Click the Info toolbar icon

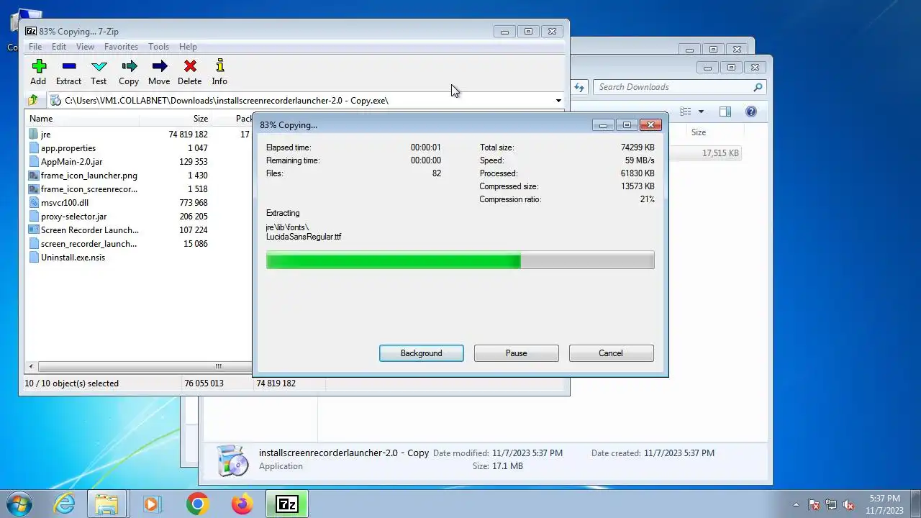[x=220, y=66]
